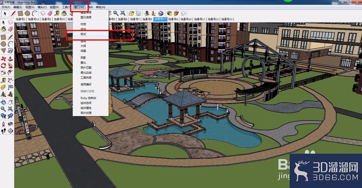
Task: Click Zoom Extents in top toolbar
Action: point(123,13)
